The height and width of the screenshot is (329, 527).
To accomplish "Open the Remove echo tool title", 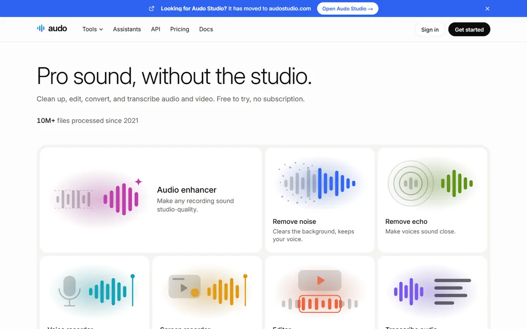I will [406, 221].
